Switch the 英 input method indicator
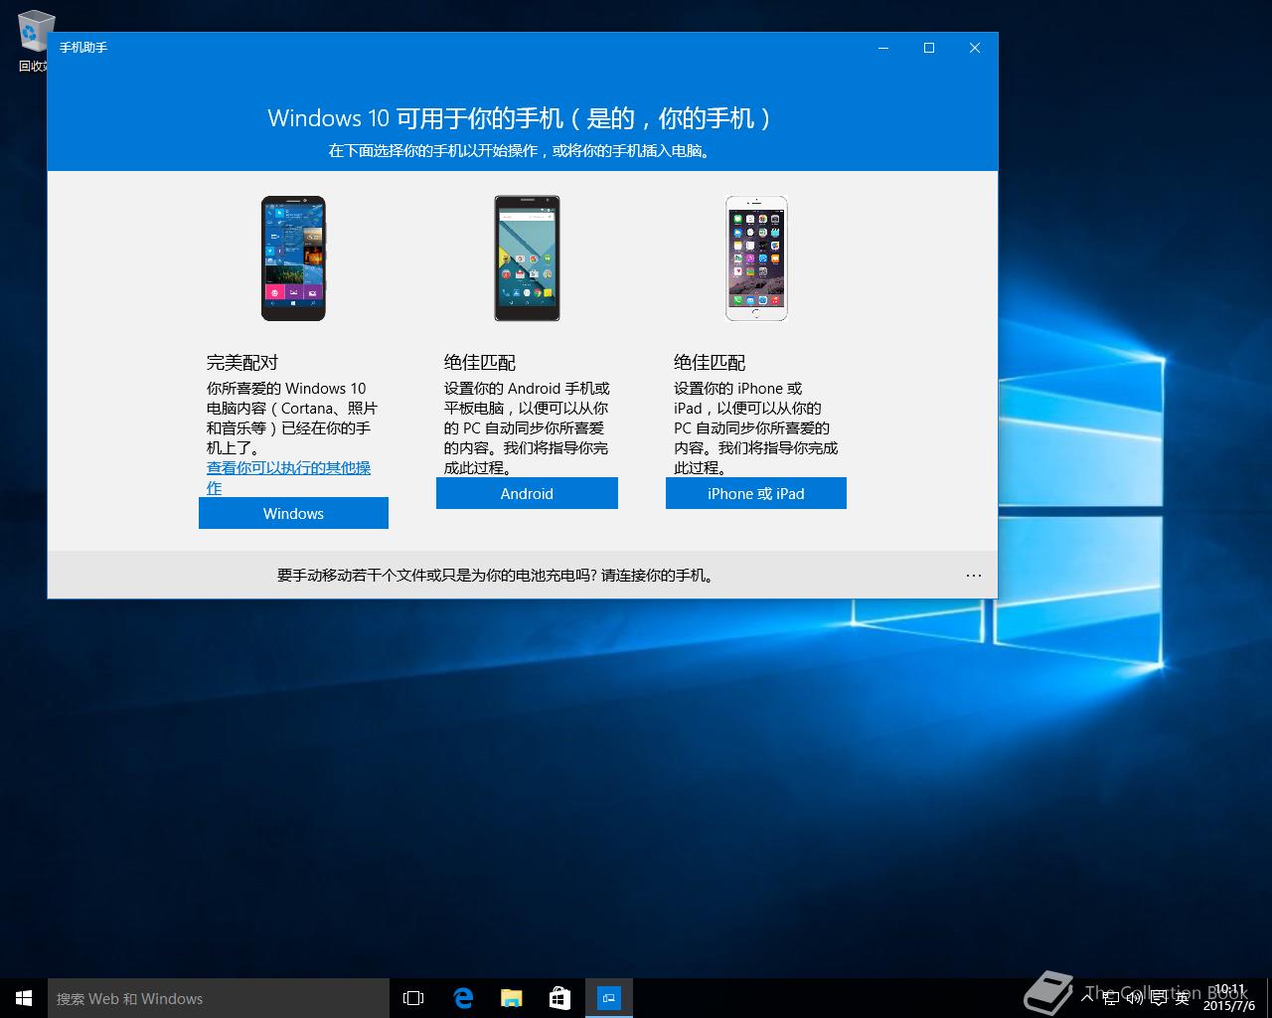 [x=1183, y=998]
